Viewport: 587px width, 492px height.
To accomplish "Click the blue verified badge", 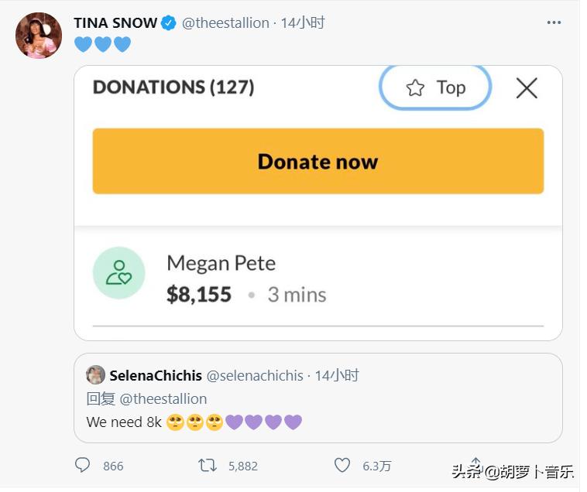I will click(169, 23).
